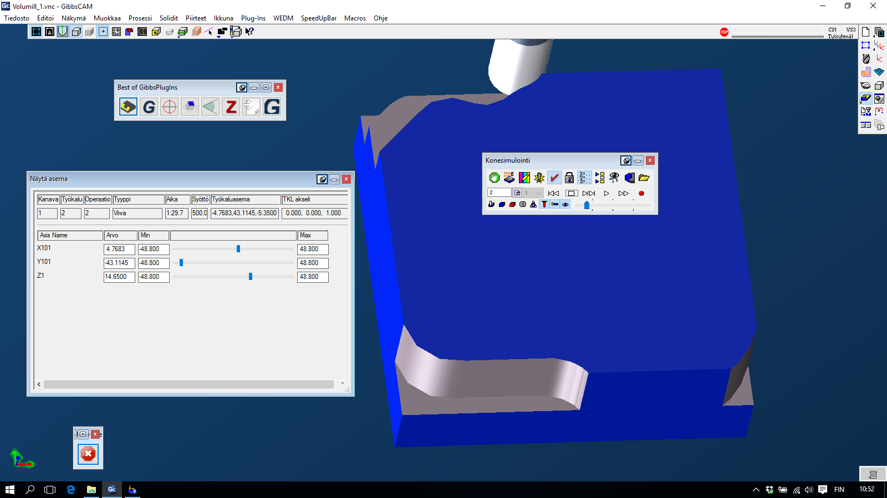Click the play button in Konesimulointi
This screenshot has width=887, height=498.
[x=606, y=193]
